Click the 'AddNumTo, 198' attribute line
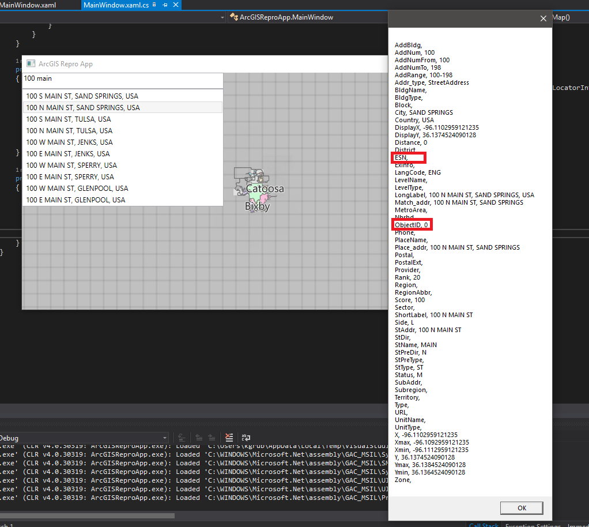This screenshot has height=527, width=589. tap(418, 67)
